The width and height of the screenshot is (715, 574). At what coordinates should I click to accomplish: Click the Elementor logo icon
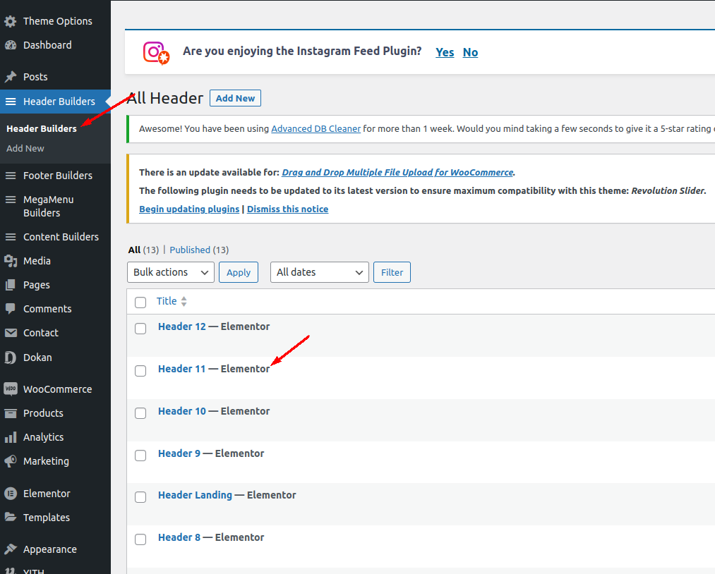click(11, 494)
